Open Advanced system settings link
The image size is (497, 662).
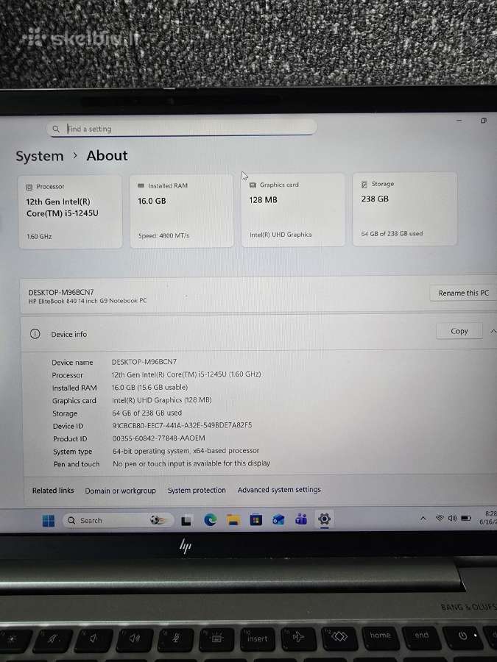click(279, 490)
